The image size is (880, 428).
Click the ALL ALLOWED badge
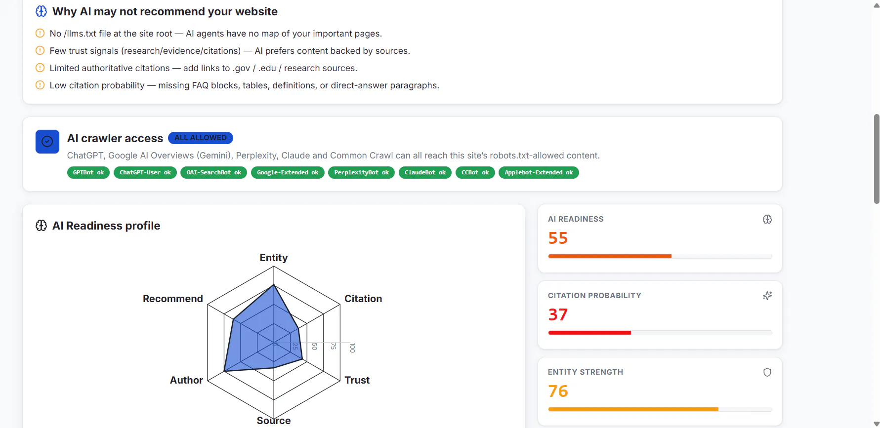201,138
